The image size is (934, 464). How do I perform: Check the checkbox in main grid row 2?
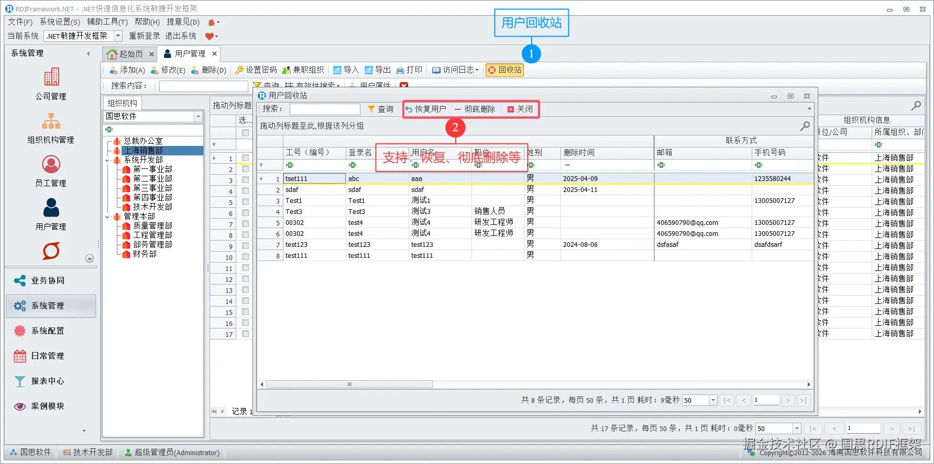click(x=245, y=169)
